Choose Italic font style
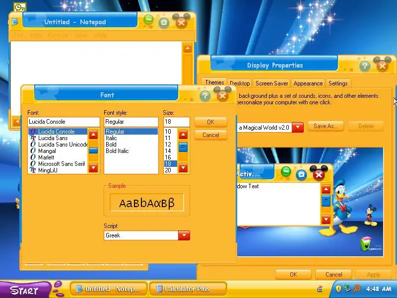The width and height of the screenshot is (397, 298). (x=131, y=138)
